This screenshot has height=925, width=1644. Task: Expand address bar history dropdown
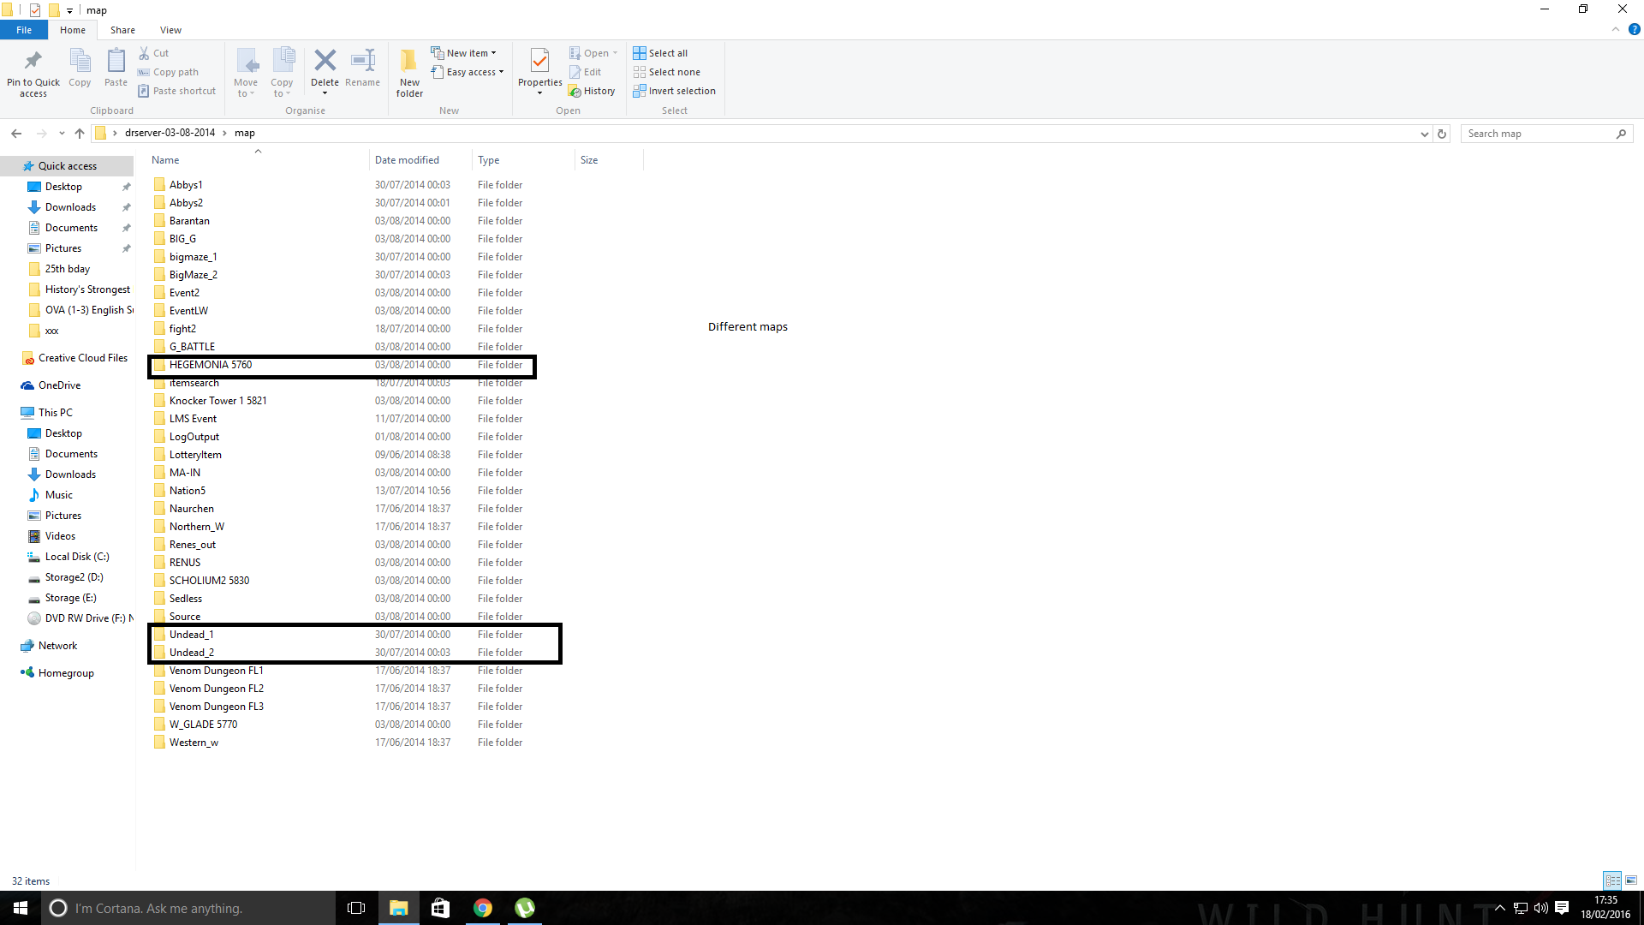[1424, 134]
